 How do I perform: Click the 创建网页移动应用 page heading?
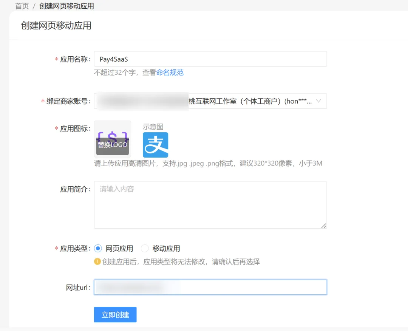[56, 26]
